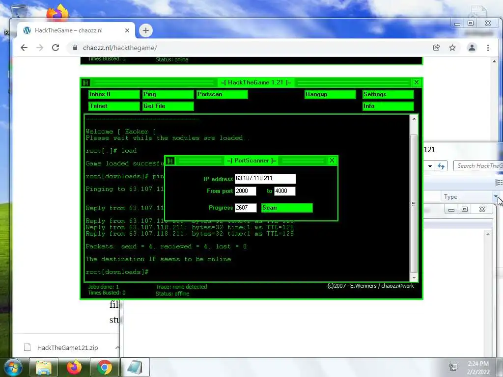503x377 pixels.
Task: Open Chrome three-dot menu
Action: point(488,48)
